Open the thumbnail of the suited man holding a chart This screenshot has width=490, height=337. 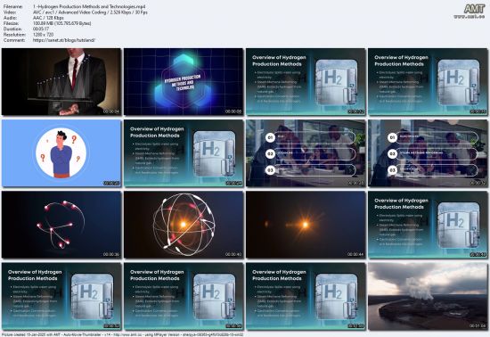[61, 82]
